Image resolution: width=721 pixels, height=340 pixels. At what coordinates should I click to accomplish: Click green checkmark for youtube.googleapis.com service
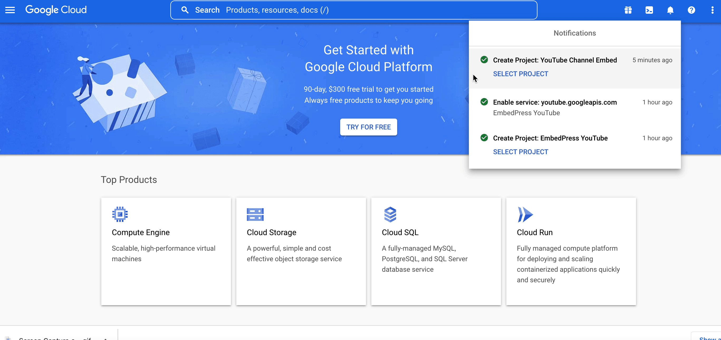click(484, 102)
